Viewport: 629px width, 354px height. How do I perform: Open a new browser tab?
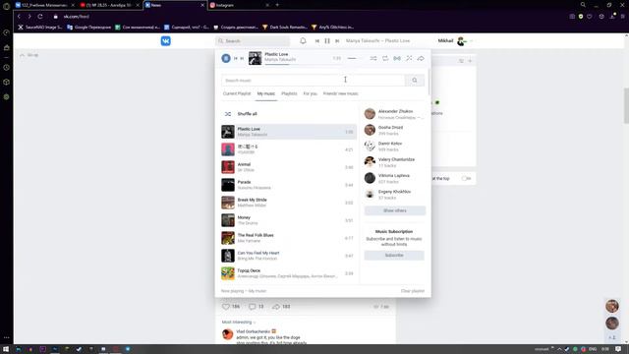click(x=277, y=5)
